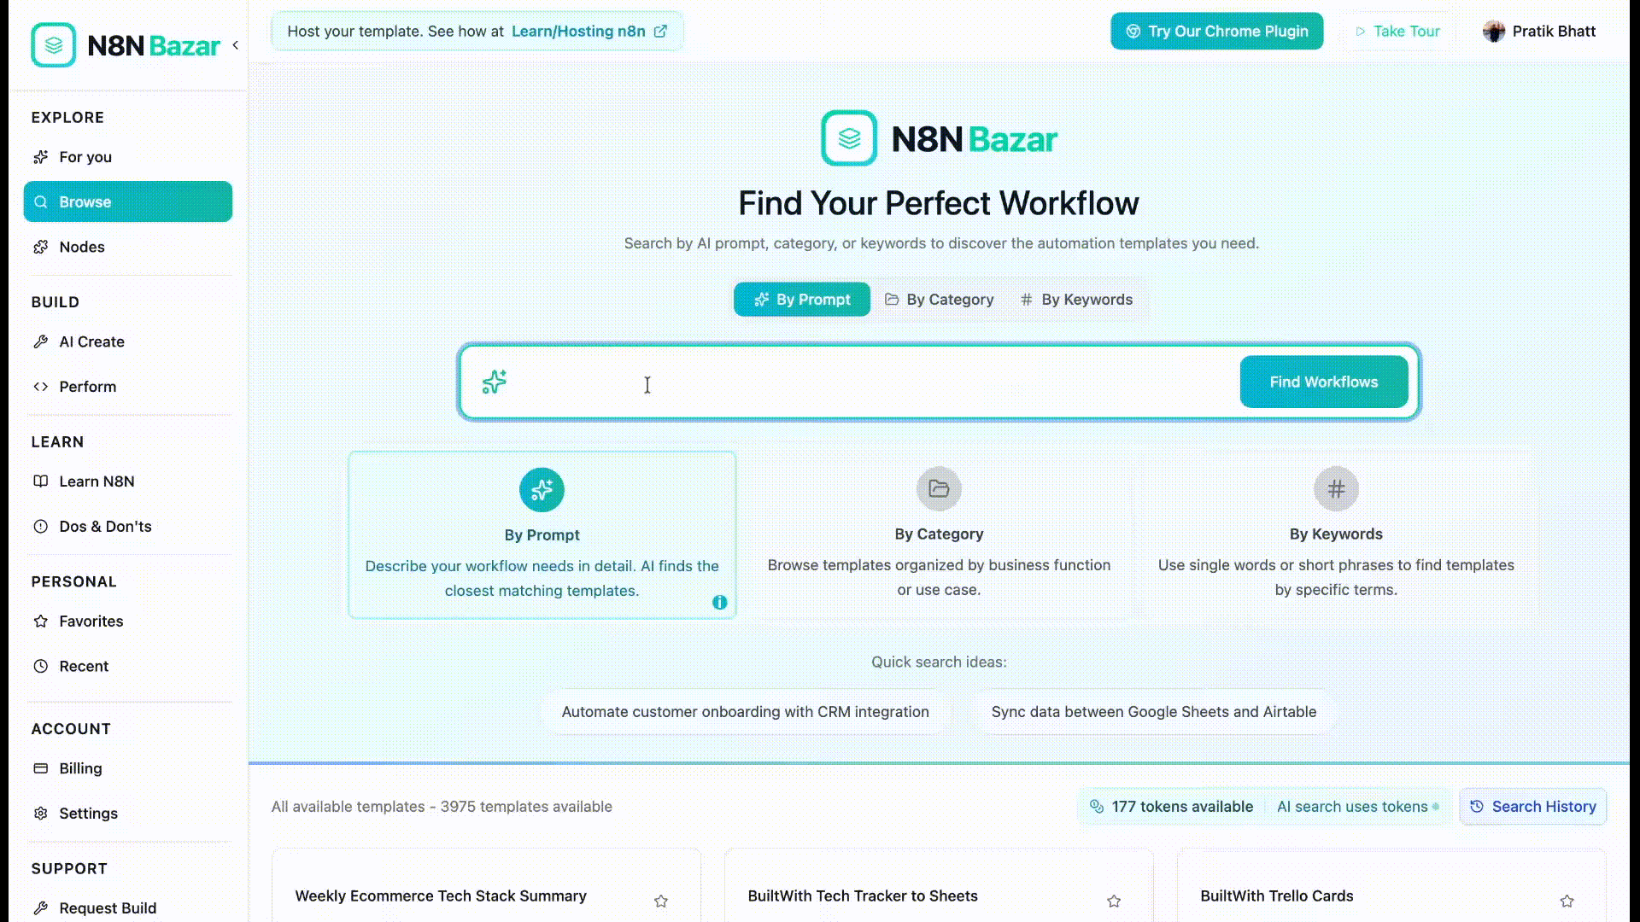The height and width of the screenshot is (922, 1640).
Task: Open the Dos & Don'ts page
Action: pyautogui.click(x=105, y=527)
